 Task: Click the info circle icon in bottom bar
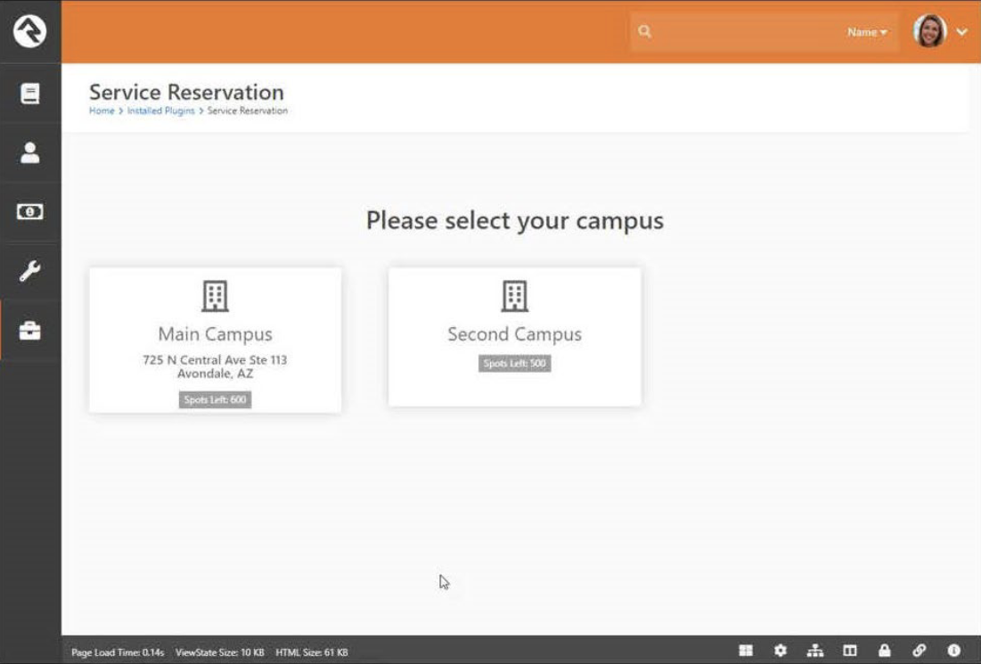[x=953, y=652]
